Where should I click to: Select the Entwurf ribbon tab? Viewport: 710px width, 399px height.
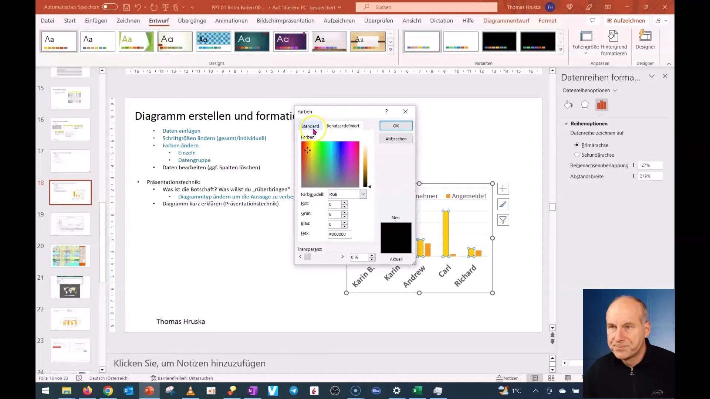(x=159, y=20)
